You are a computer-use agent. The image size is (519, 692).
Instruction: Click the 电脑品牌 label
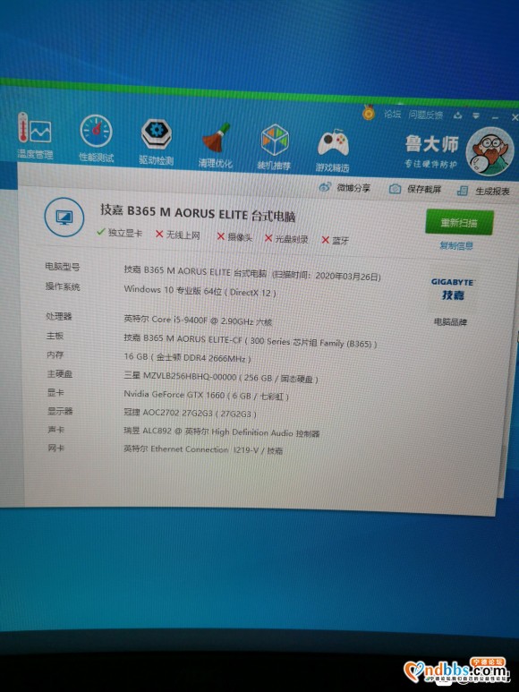pyautogui.click(x=450, y=321)
